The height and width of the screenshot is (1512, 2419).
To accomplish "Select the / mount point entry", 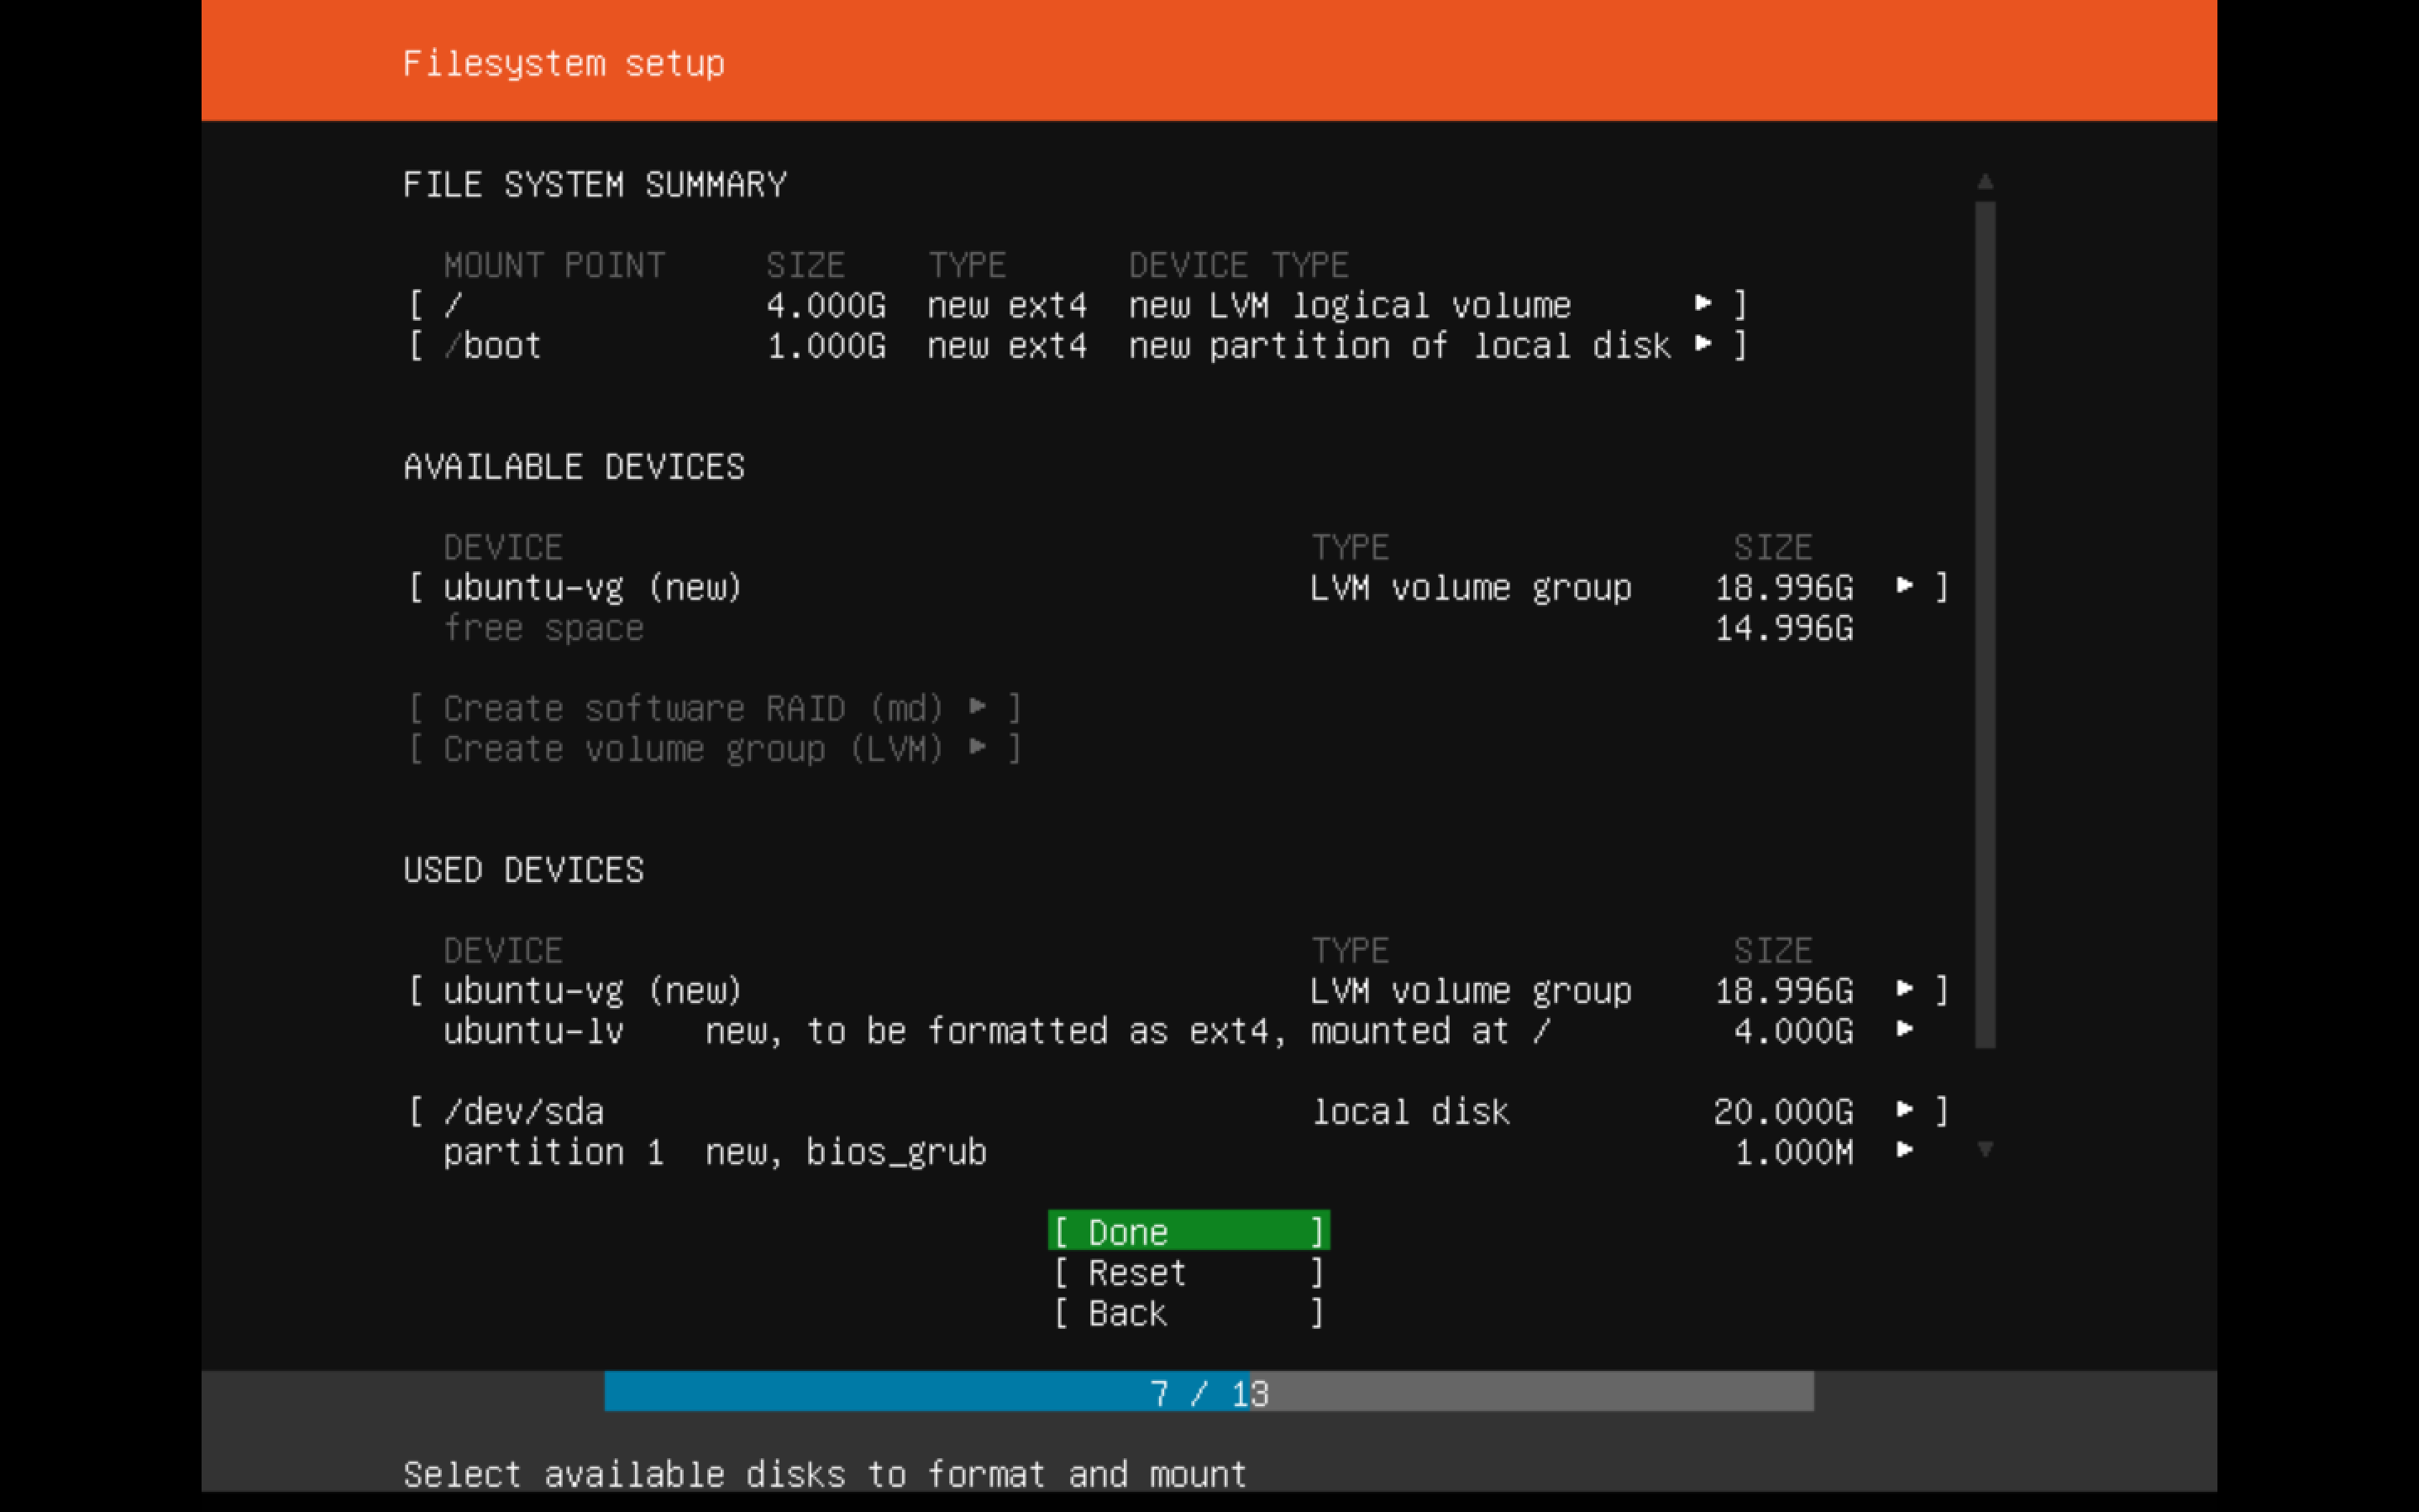I will 1078,304.
